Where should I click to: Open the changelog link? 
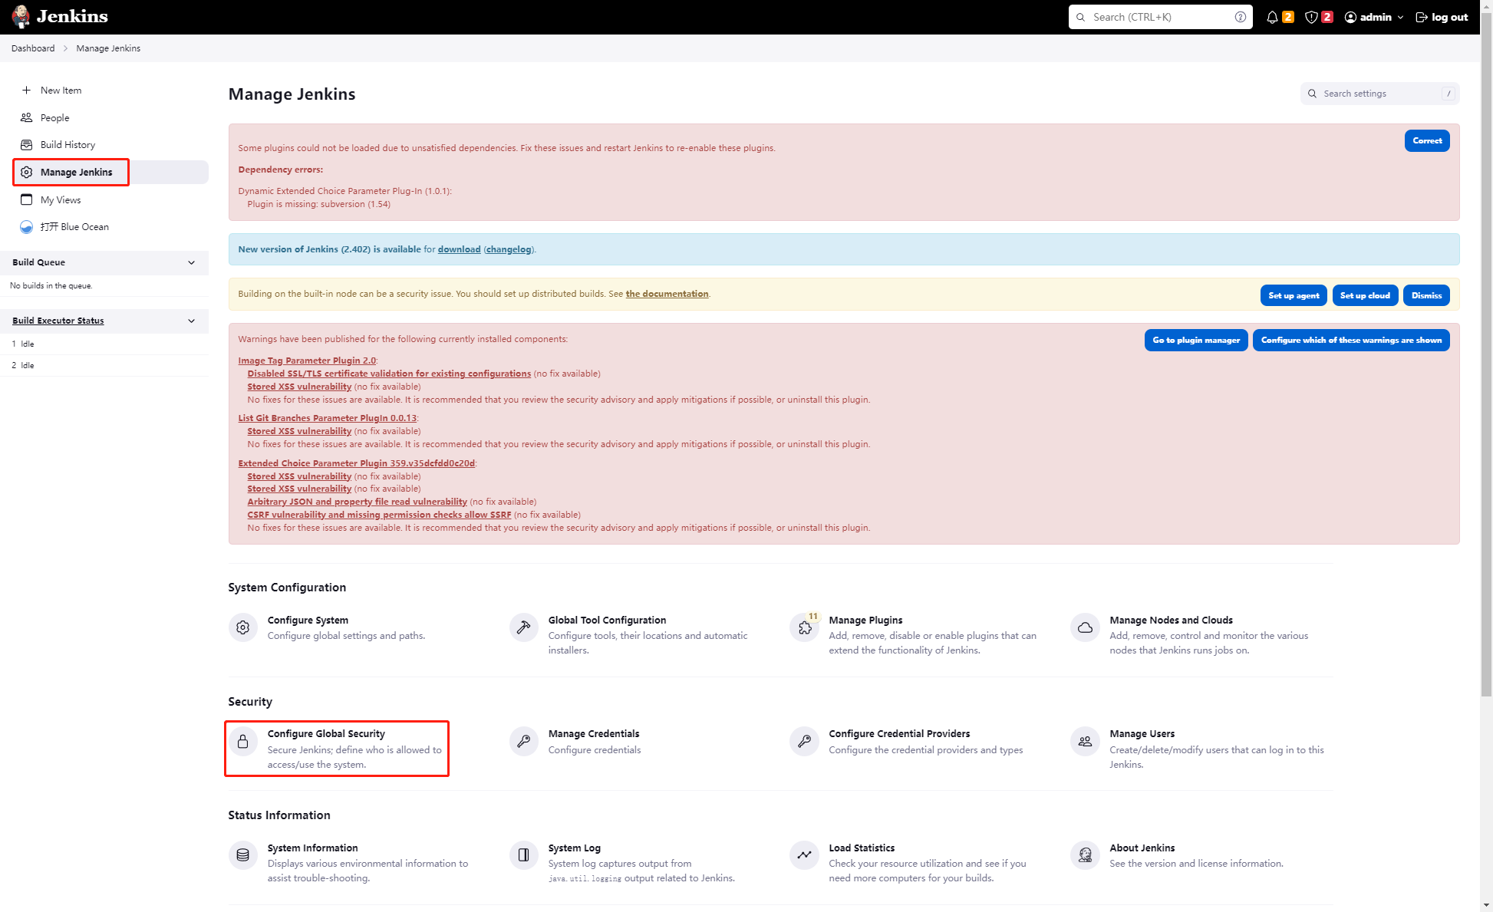[x=509, y=249]
